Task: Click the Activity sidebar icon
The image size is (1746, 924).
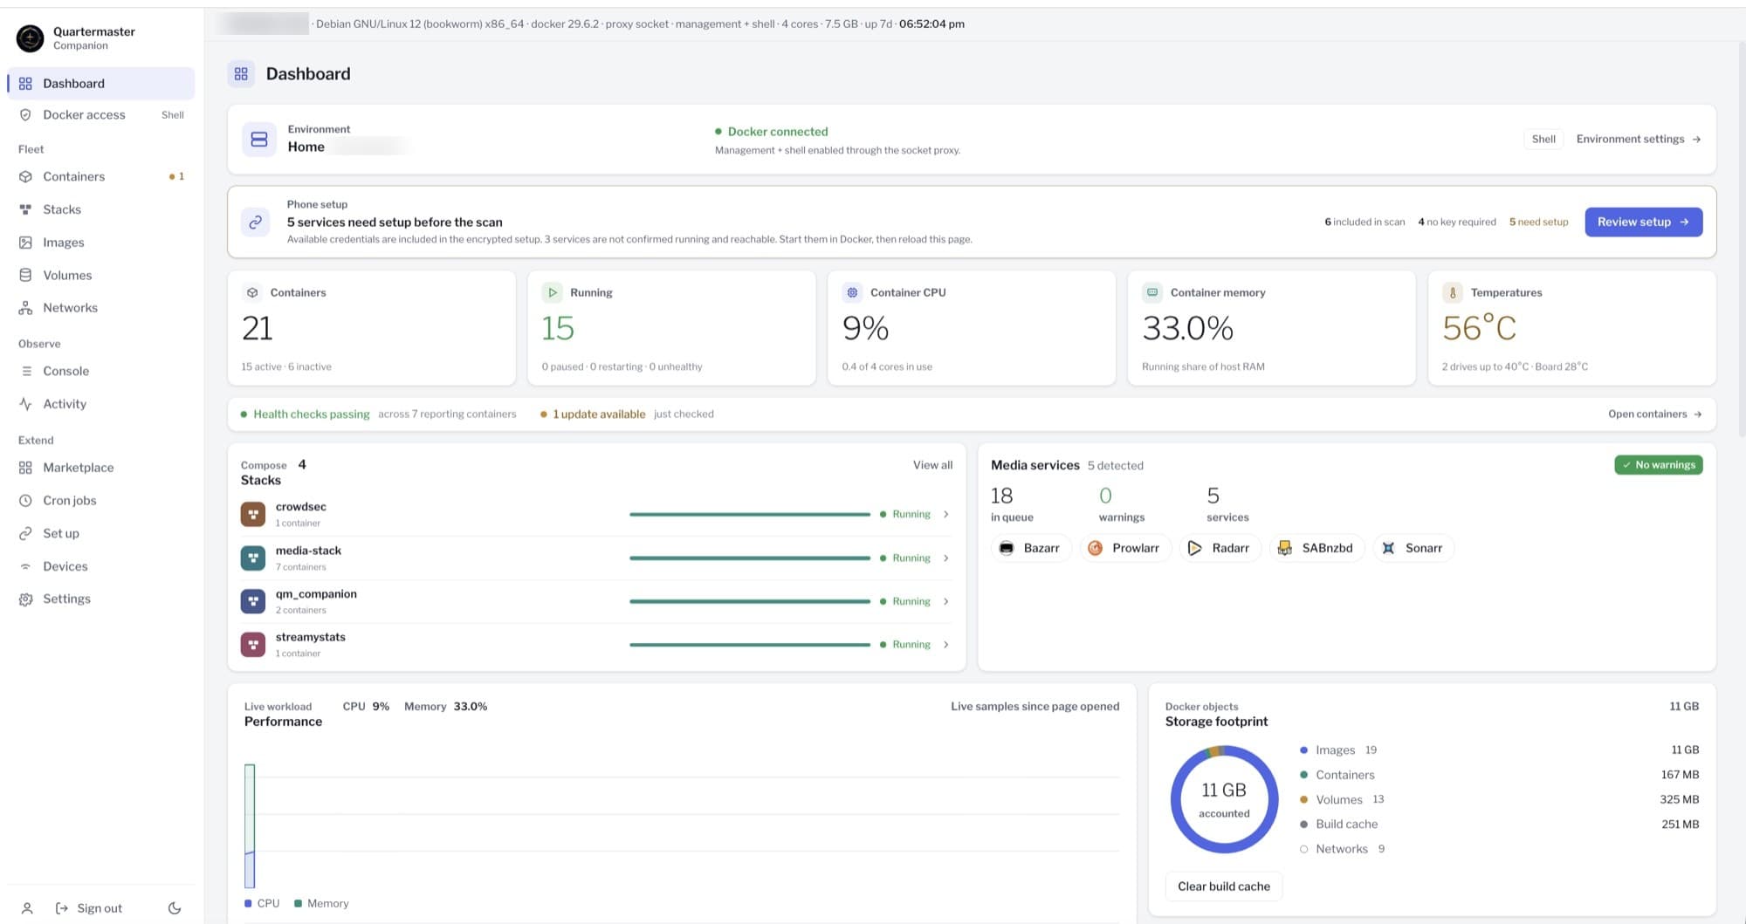Action: [25, 404]
